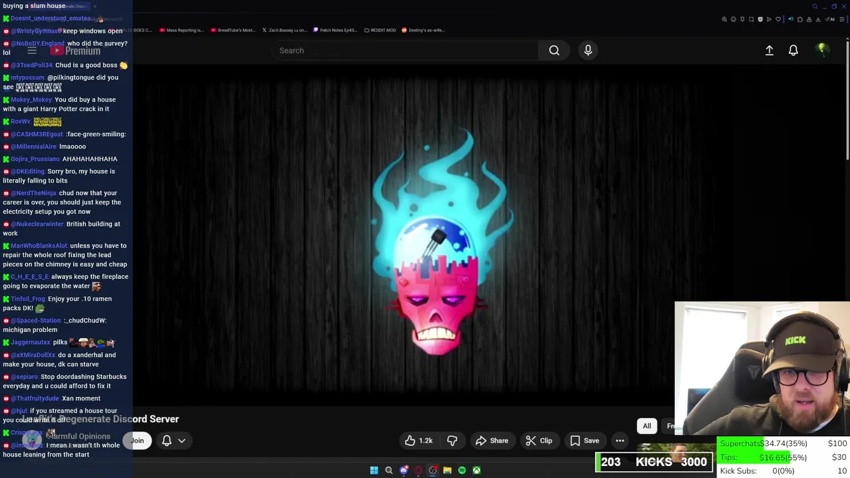Open Spotify from the taskbar

pyautogui.click(x=462, y=470)
